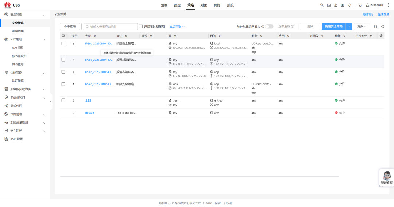Open the vertical three-dot menu in header
The width and height of the screenshot is (394, 207).
(x=388, y=5)
